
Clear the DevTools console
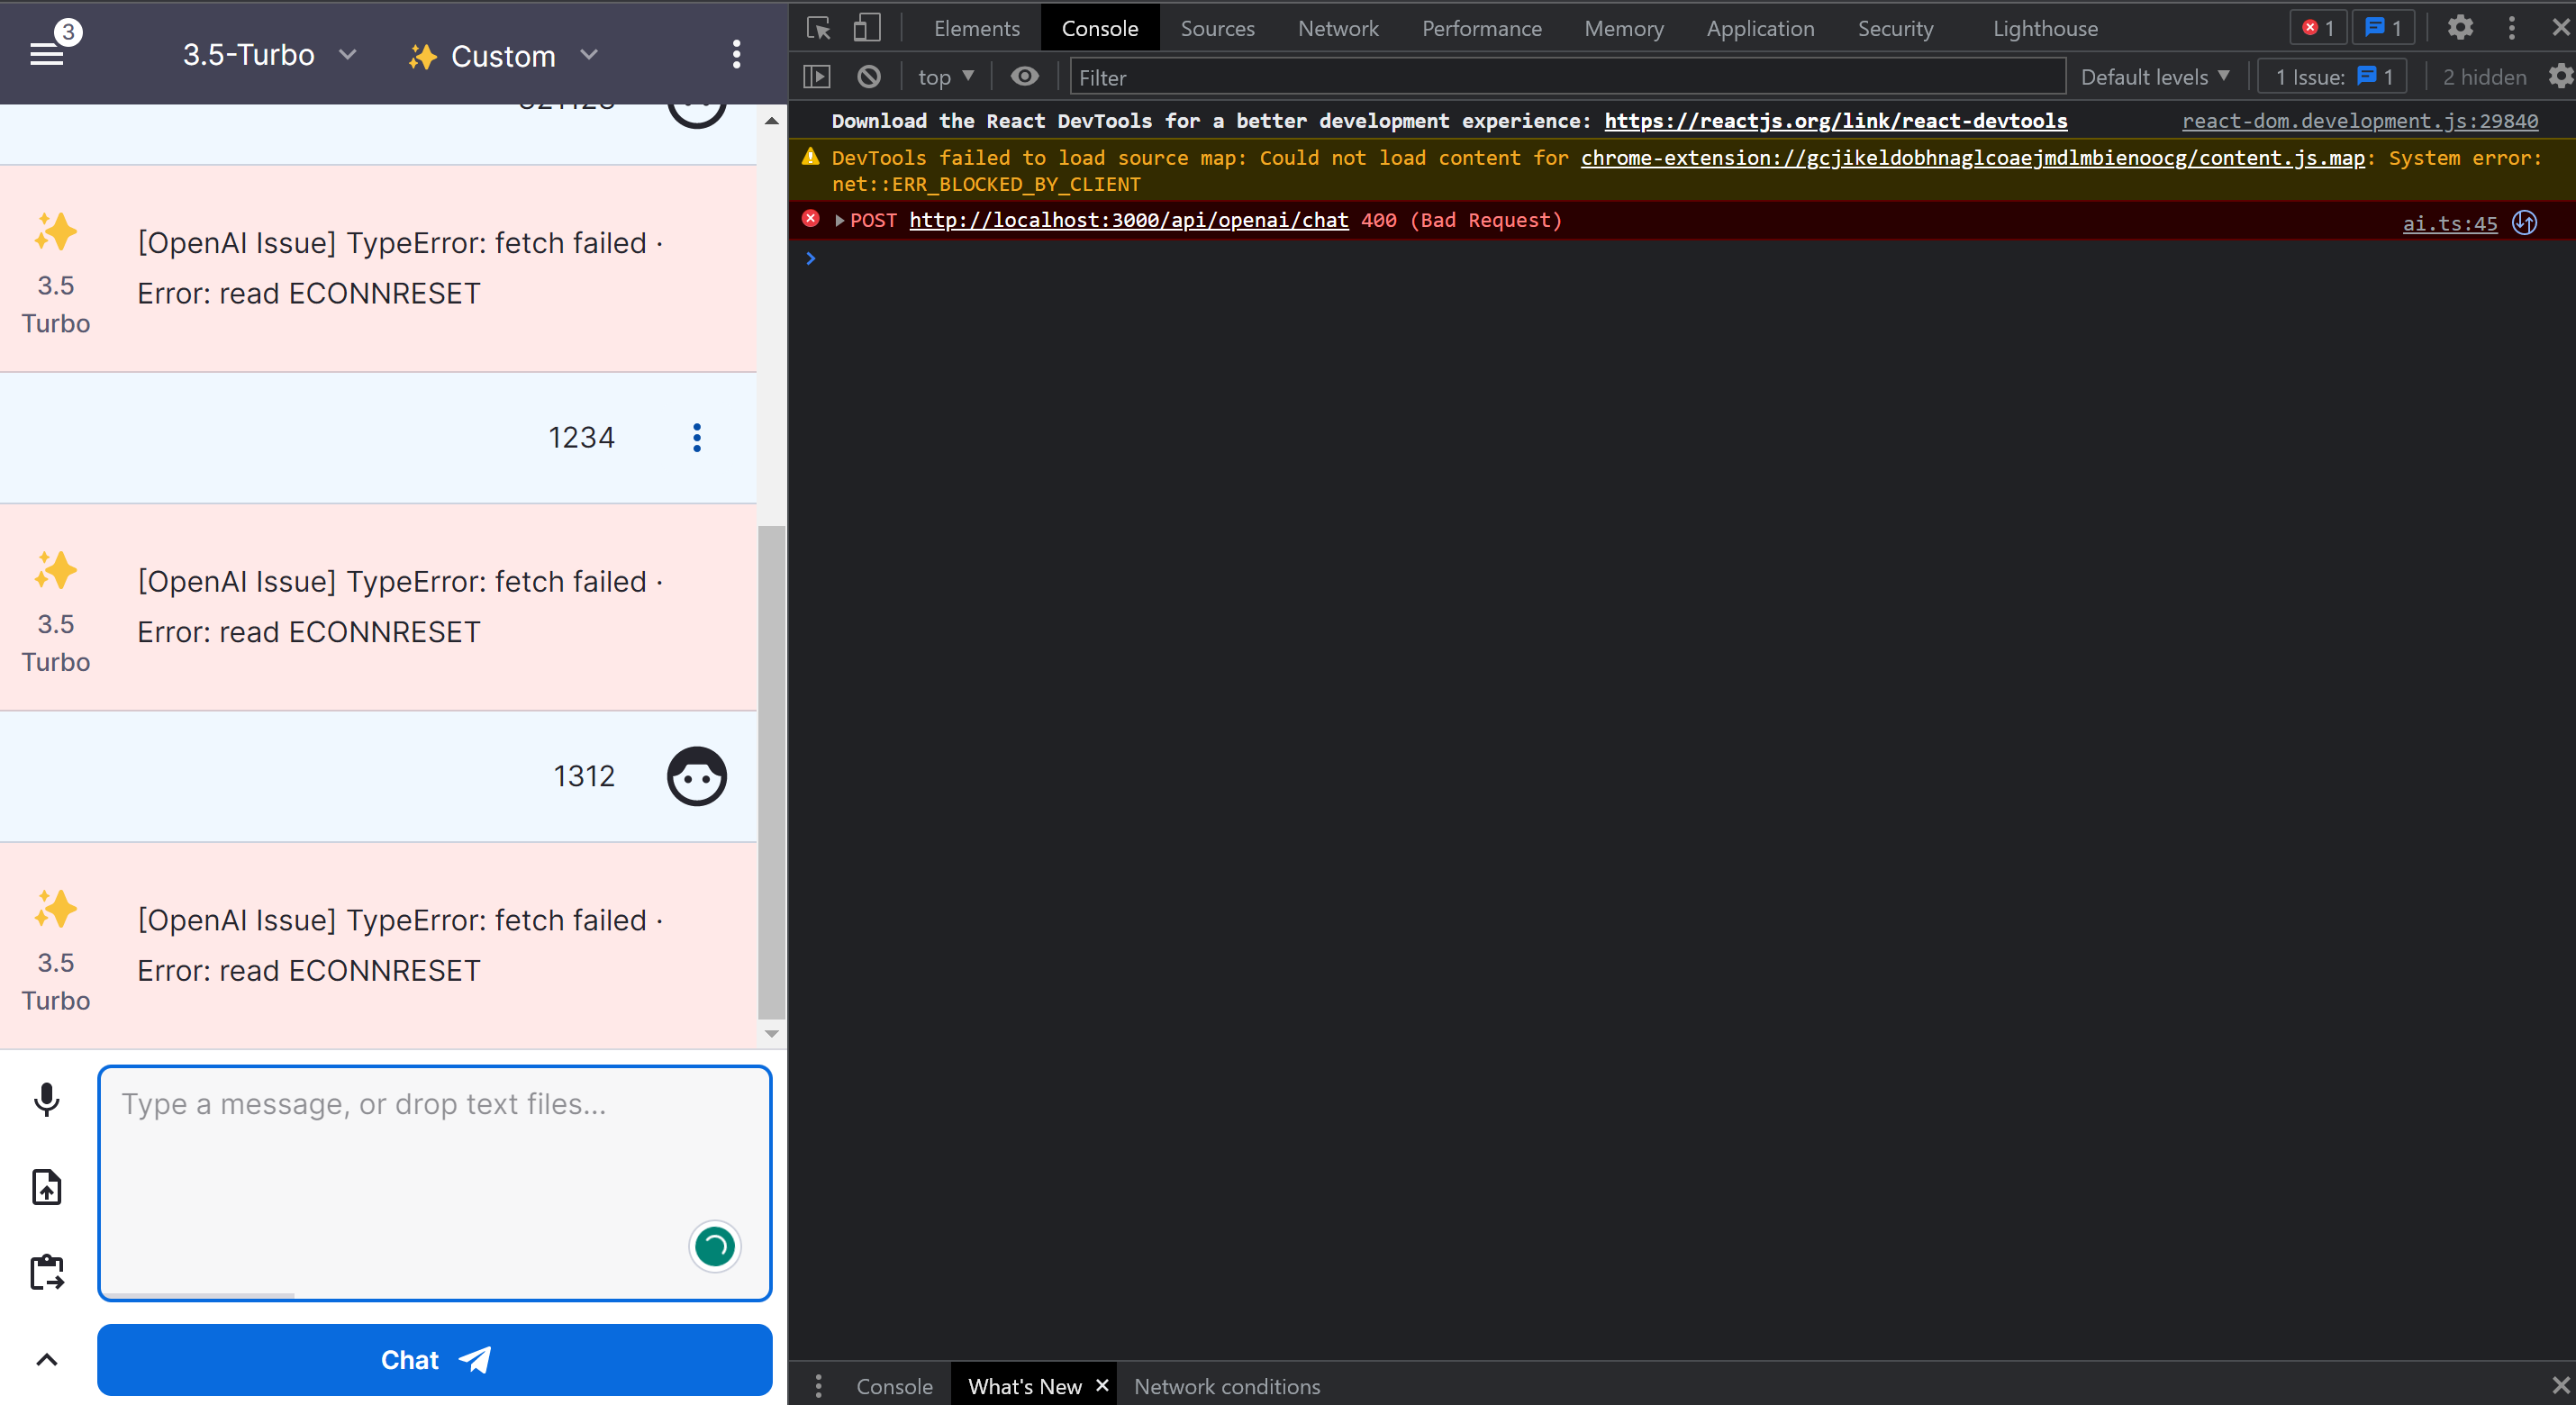868,76
